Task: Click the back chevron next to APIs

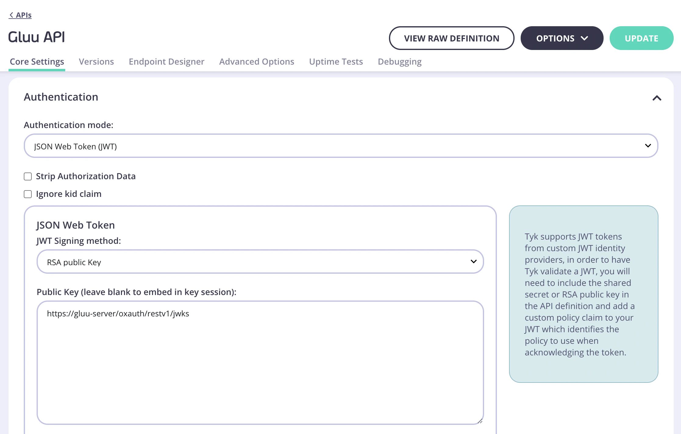Action: click(x=11, y=15)
